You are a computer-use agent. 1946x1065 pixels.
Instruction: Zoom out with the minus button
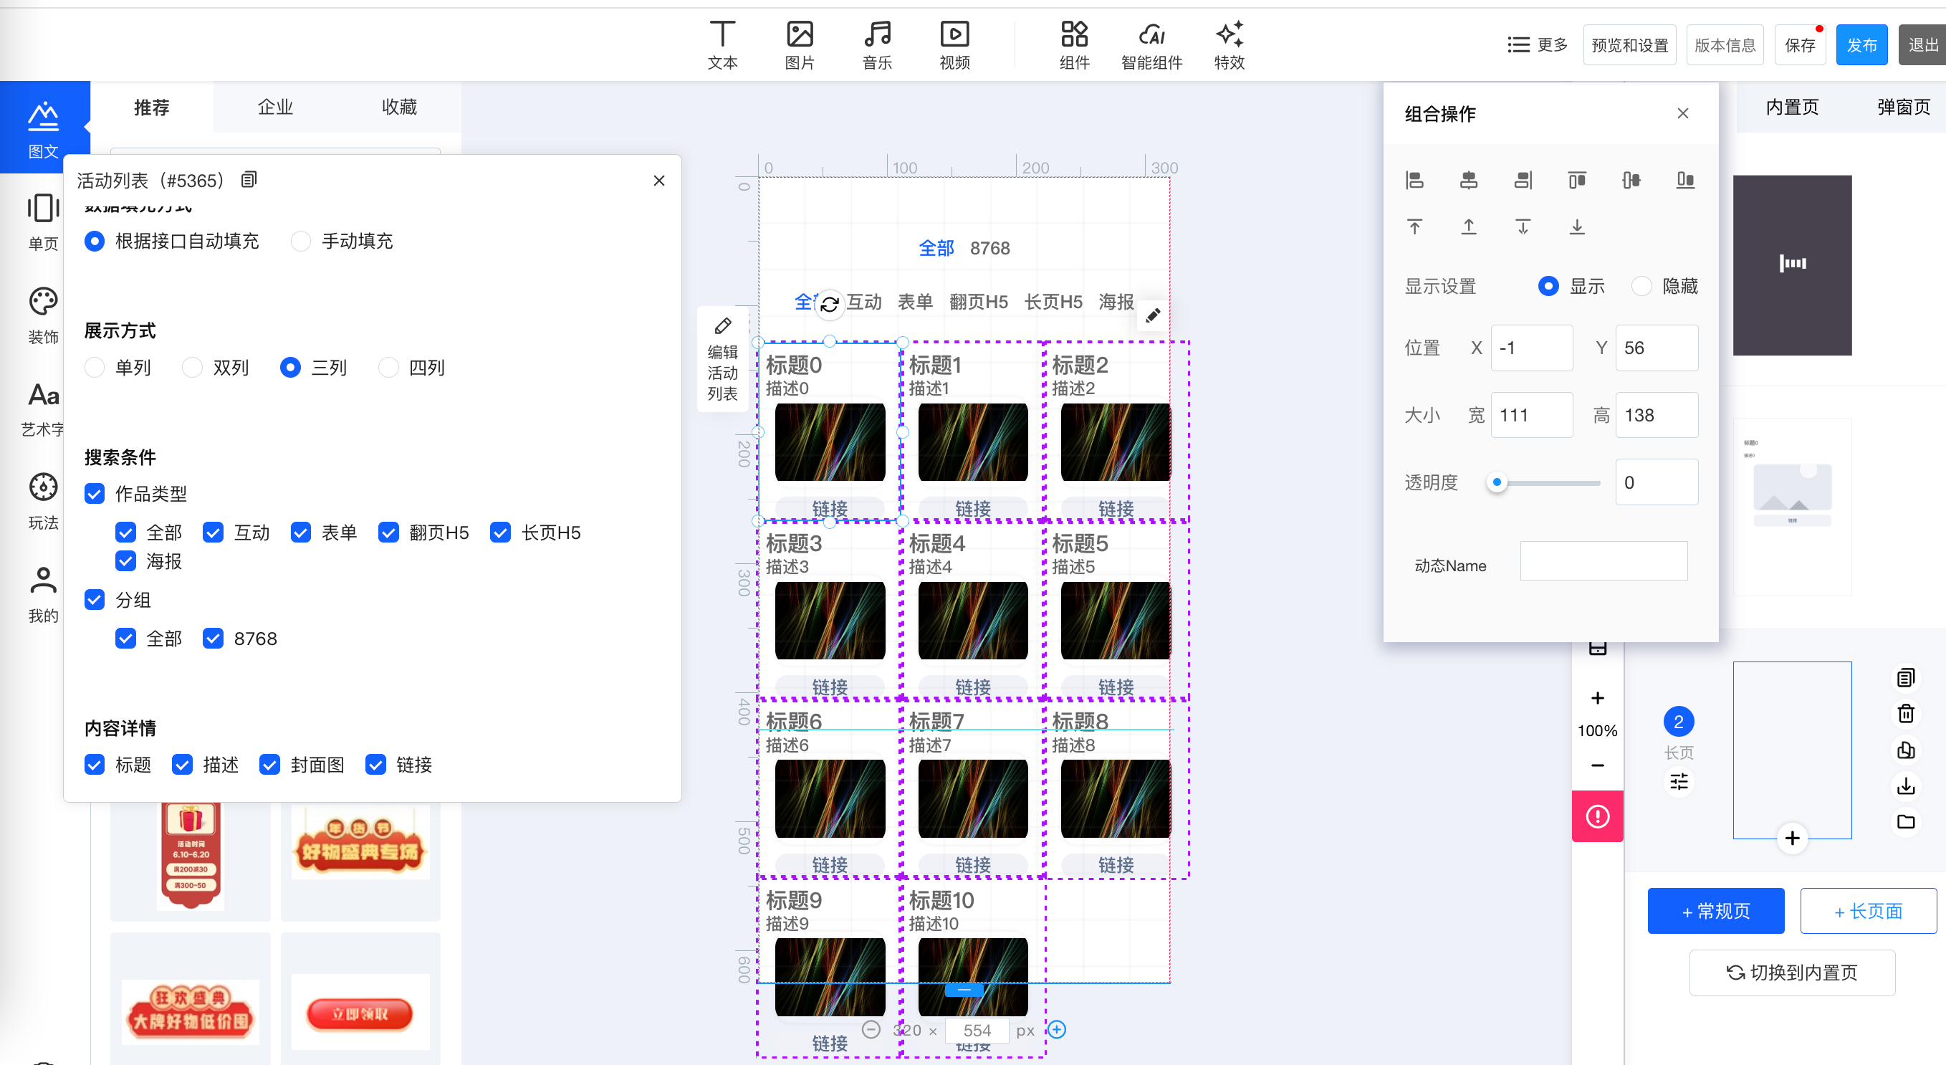pos(1597,765)
